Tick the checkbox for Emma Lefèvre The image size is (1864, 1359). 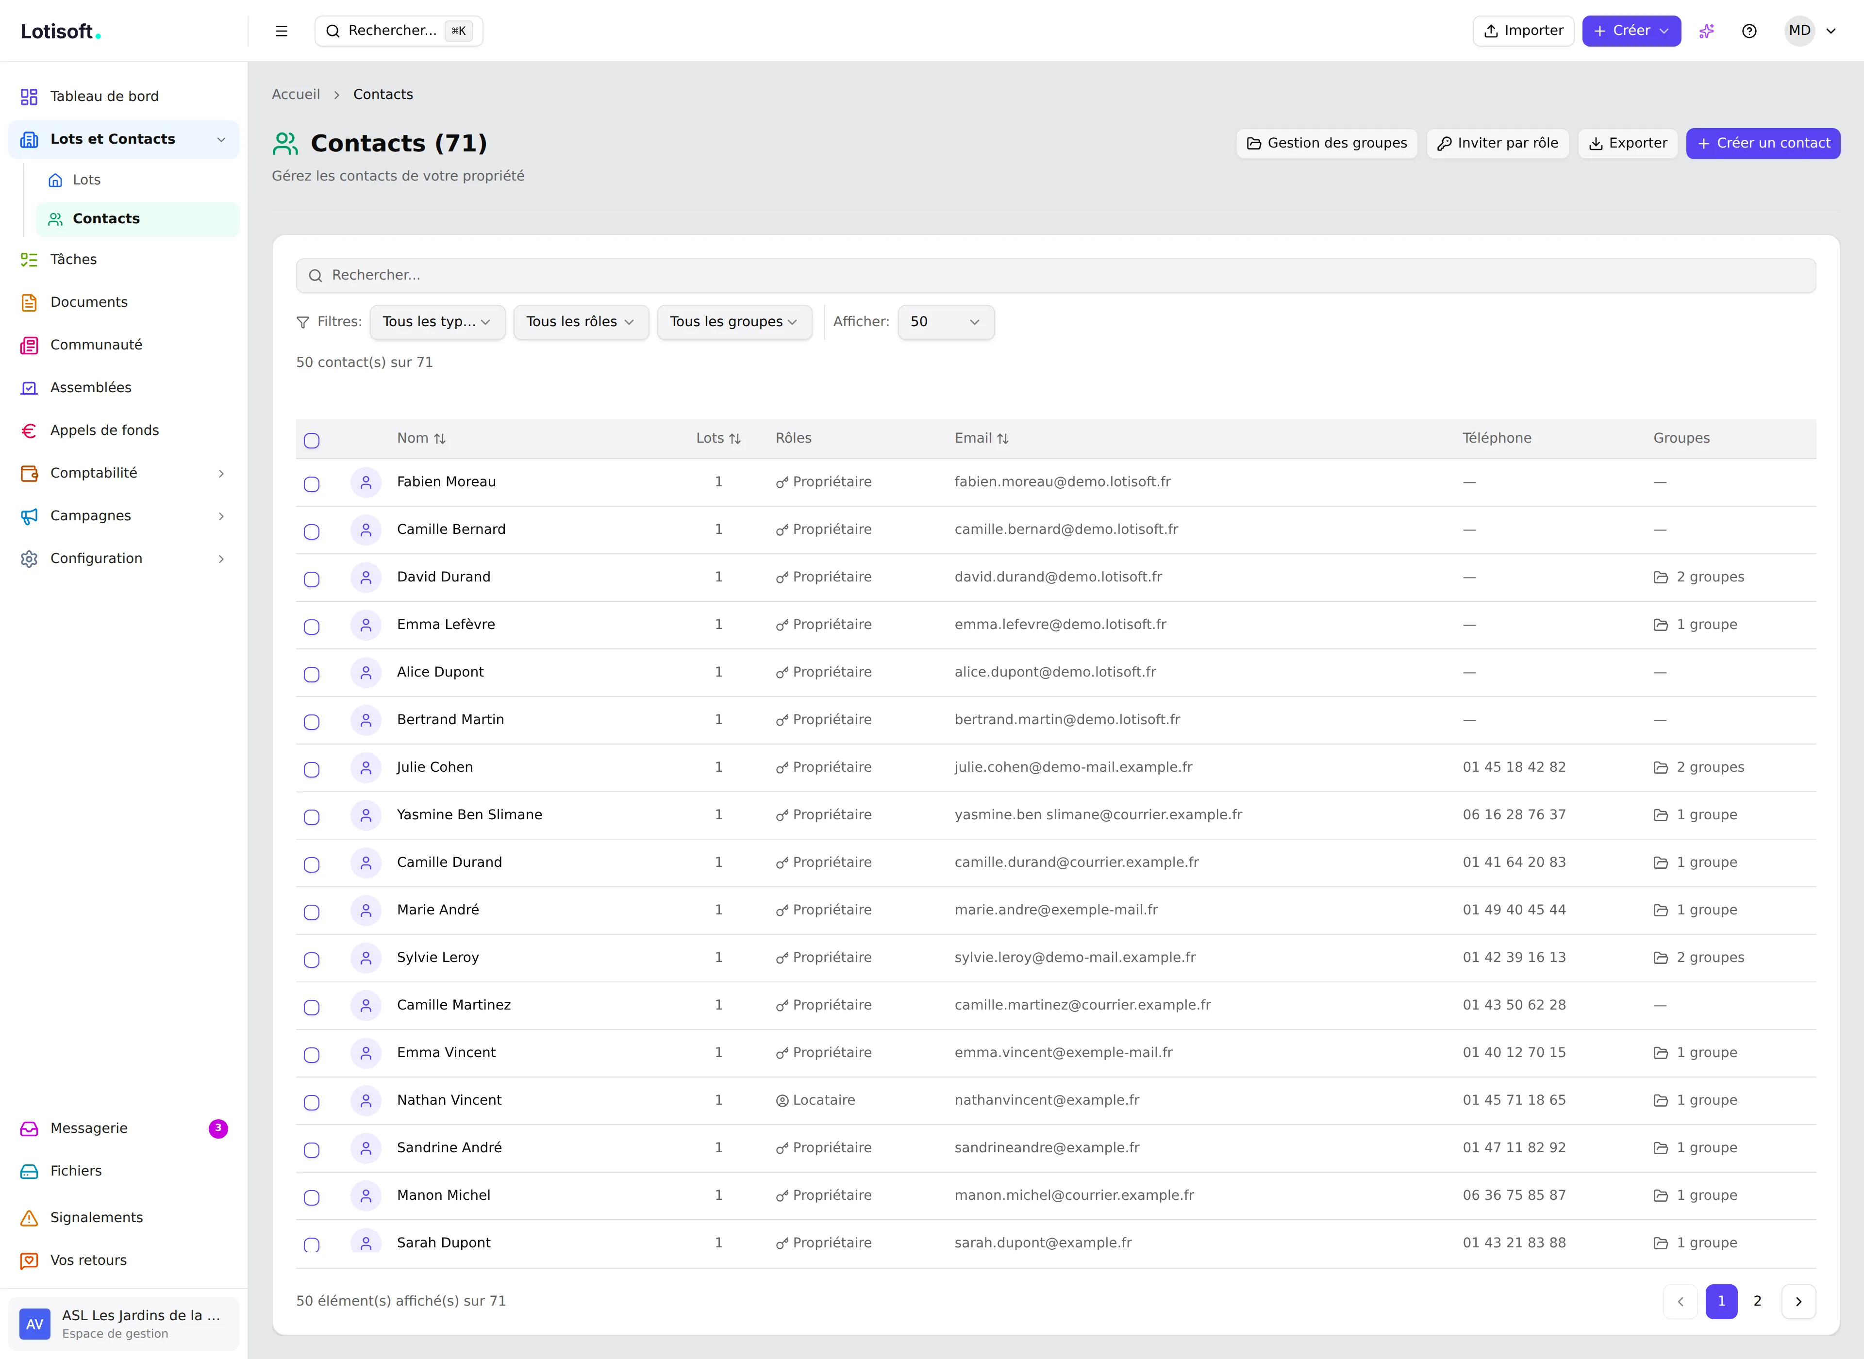point(312,627)
